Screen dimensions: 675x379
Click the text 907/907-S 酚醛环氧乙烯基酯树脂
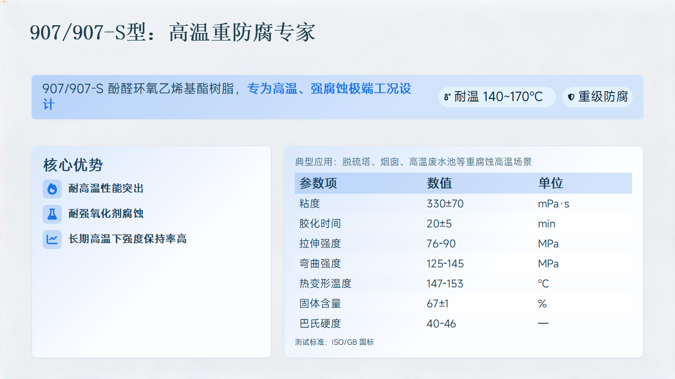pyautogui.click(x=138, y=89)
